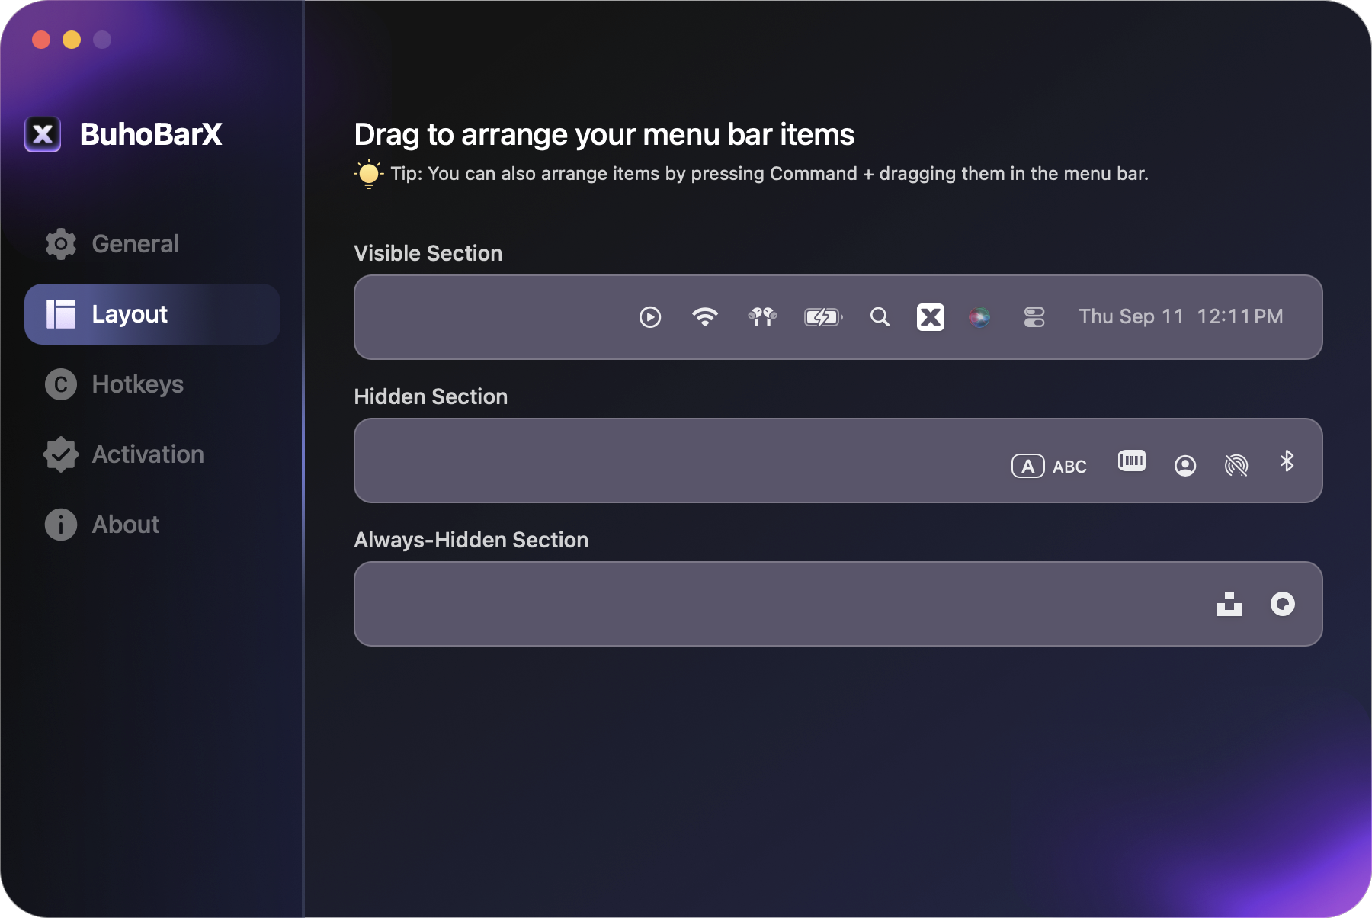Go to the Hotkeys section
This screenshot has height=918, width=1372.
click(x=152, y=384)
